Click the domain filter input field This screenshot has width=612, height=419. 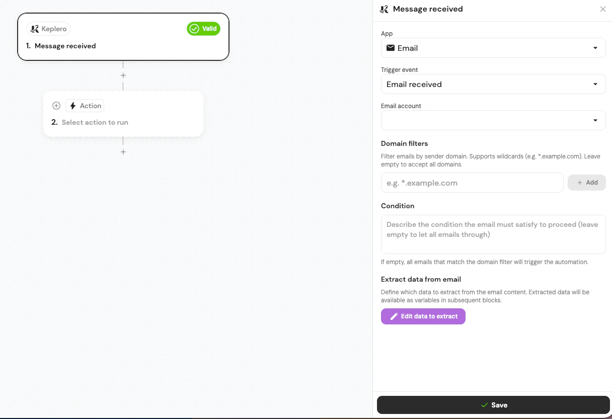[x=472, y=183]
